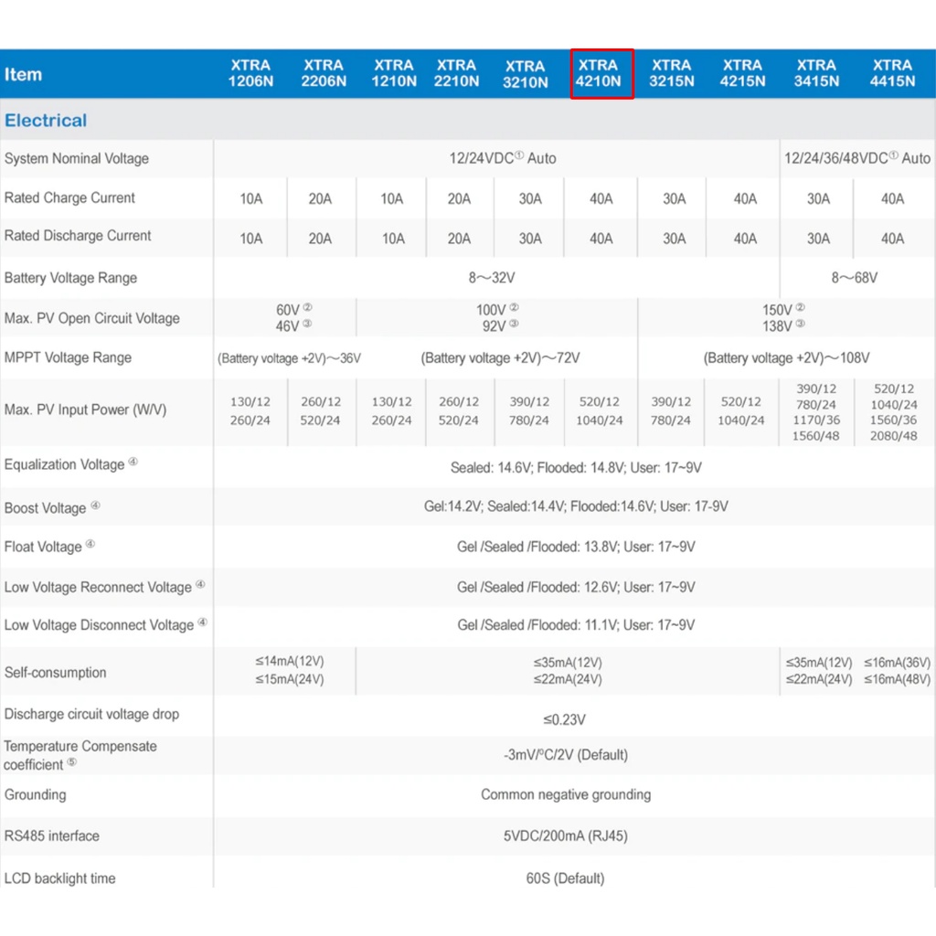Click the Rated Charge Current row label
The width and height of the screenshot is (936, 936).
click(x=69, y=198)
